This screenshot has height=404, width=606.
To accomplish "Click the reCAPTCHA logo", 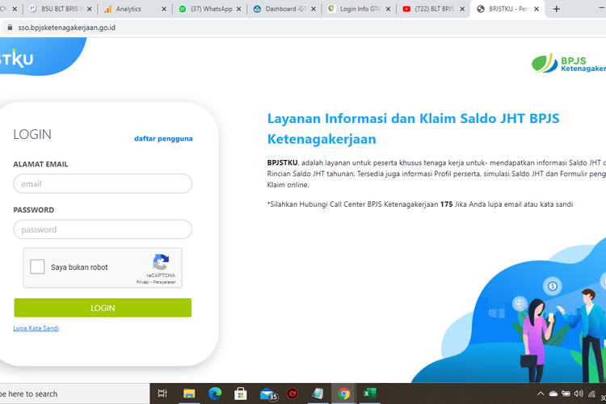I will [x=161, y=262].
